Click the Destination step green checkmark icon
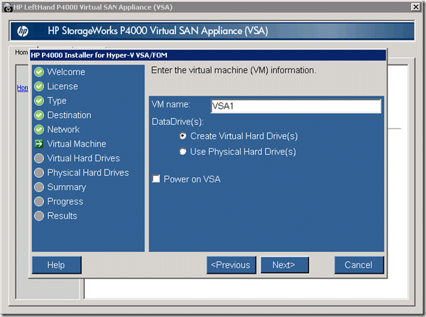Viewport: 426px width, 317px height. coord(39,115)
